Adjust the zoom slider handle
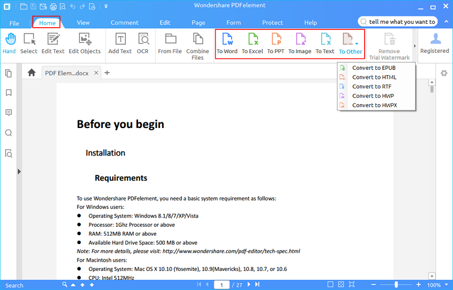 coord(396,285)
